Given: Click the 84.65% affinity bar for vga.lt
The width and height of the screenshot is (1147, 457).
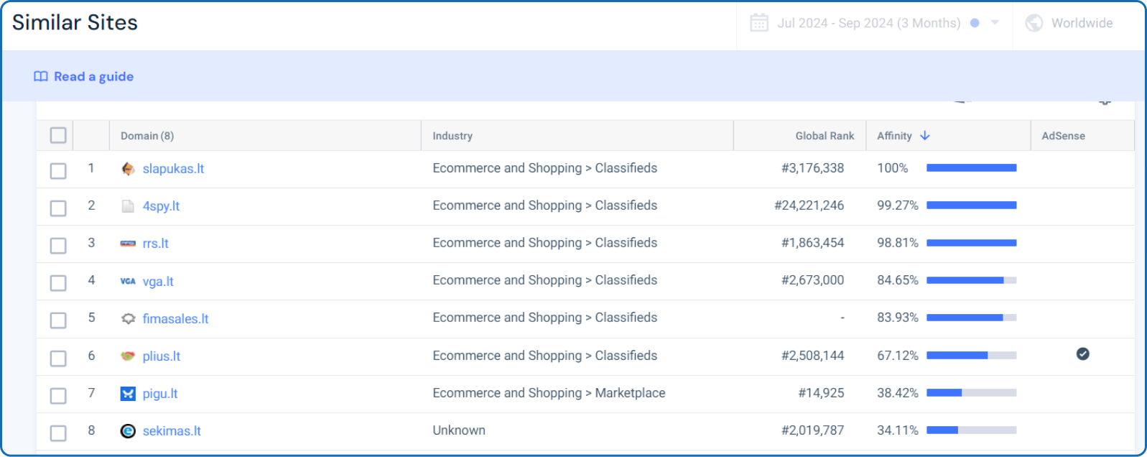Looking at the screenshot, I should click(971, 280).
